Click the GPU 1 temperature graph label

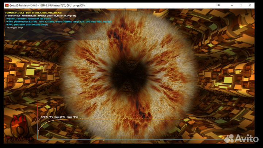(59, 117)
